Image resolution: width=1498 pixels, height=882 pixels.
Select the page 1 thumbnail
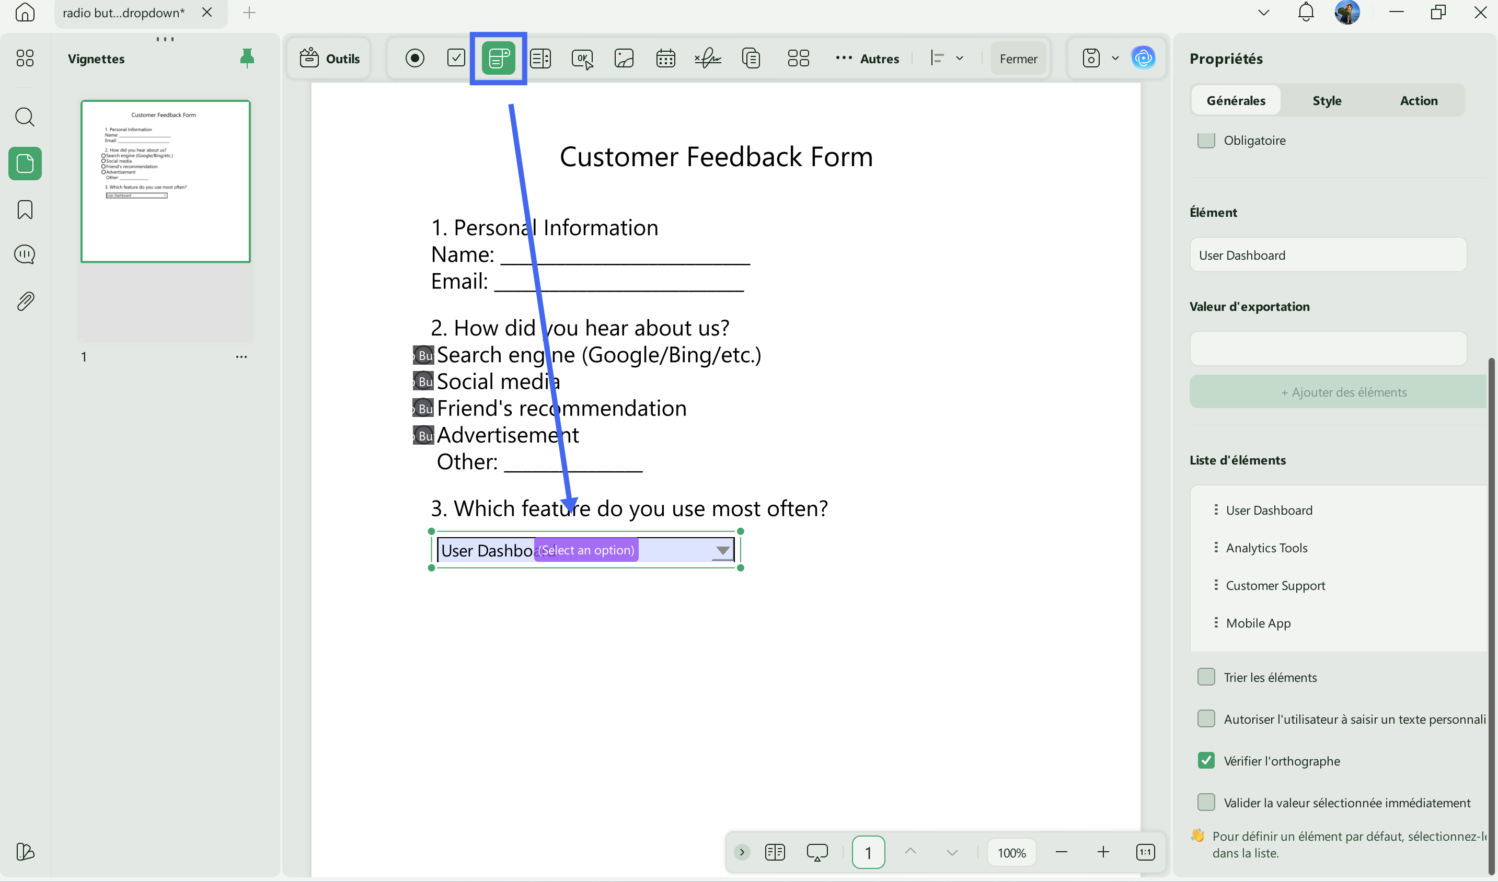pos(166,181)
